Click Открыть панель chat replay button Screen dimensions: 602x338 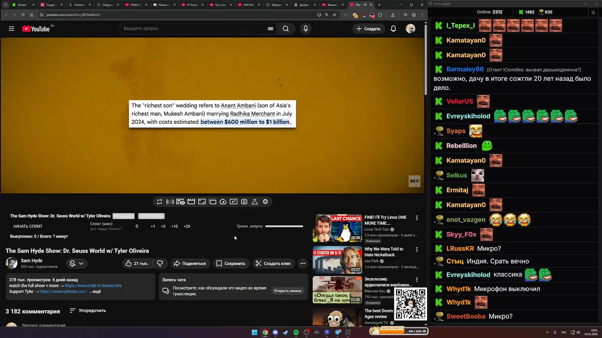tap(288, 291)
